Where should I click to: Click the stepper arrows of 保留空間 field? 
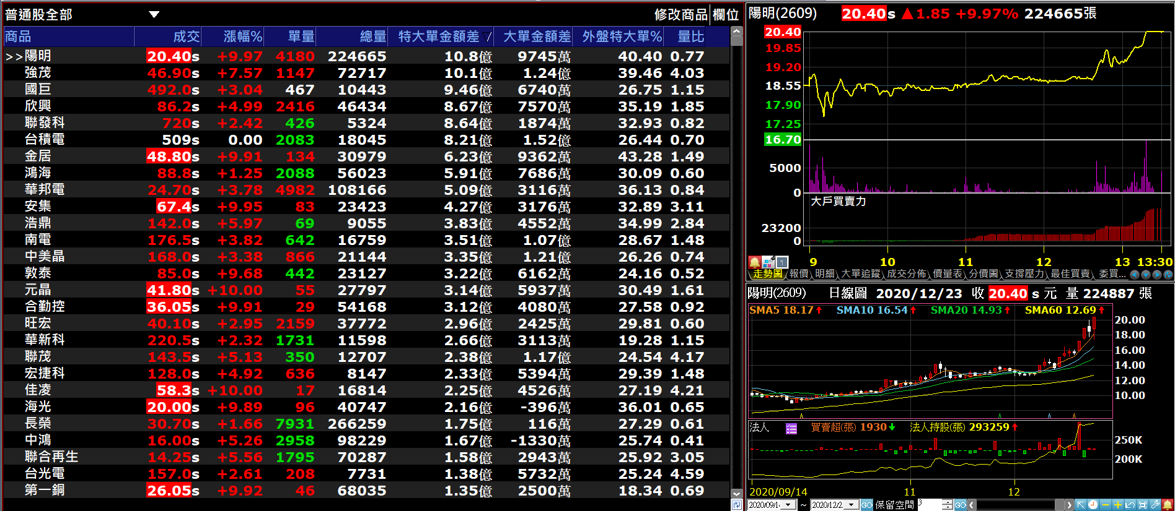[946, 505]
